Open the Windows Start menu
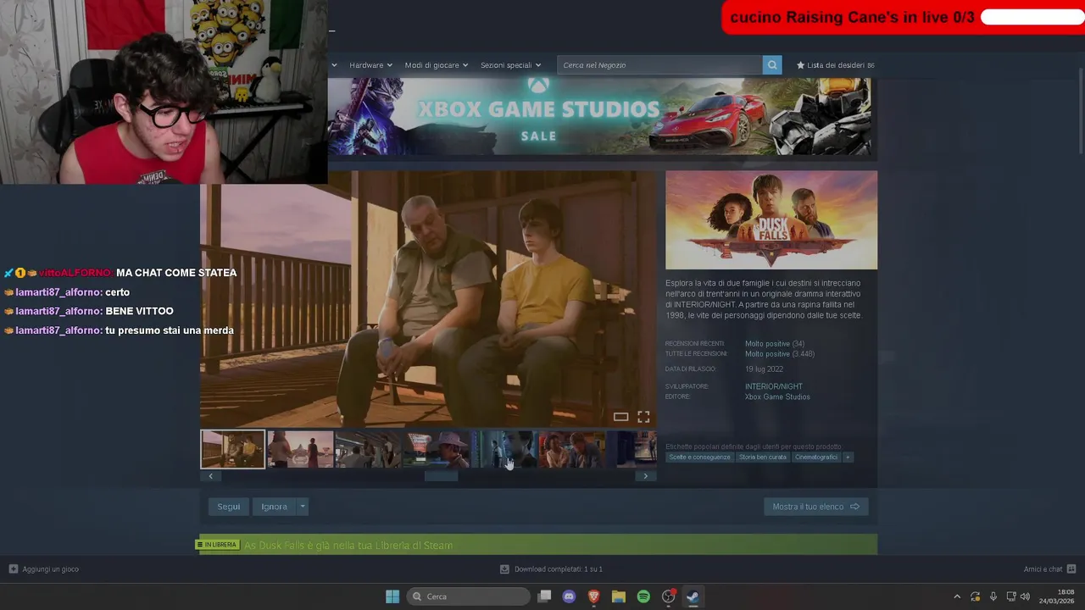 click(392, 596)
